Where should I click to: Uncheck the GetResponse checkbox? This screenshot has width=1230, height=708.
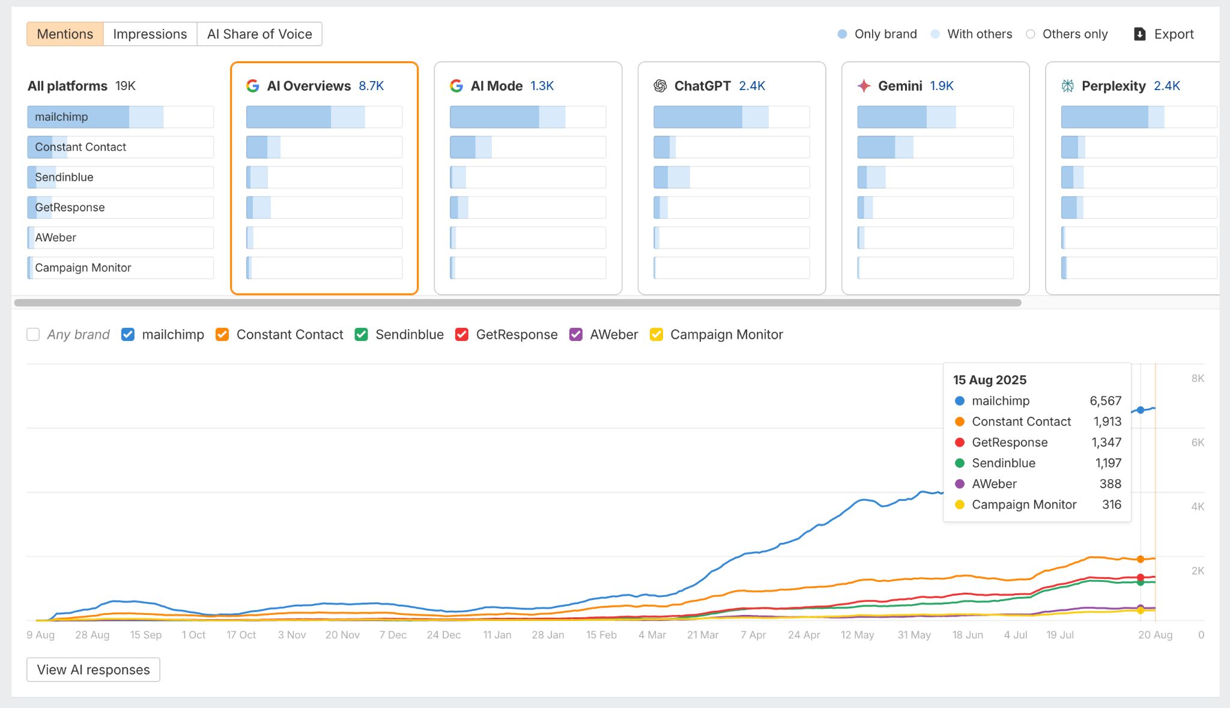click(462, 334)
